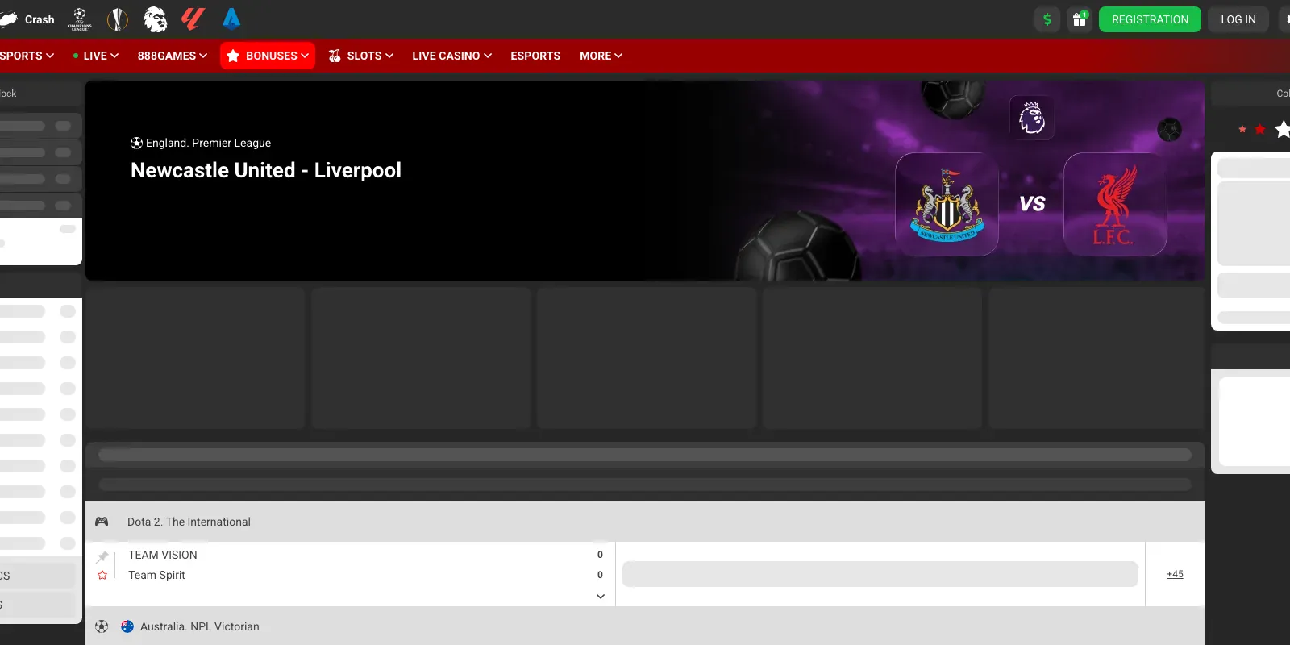The image size is (1290, 645).
Task: Select the TEAM VISION team name
Action: click(x=163, y=555)
